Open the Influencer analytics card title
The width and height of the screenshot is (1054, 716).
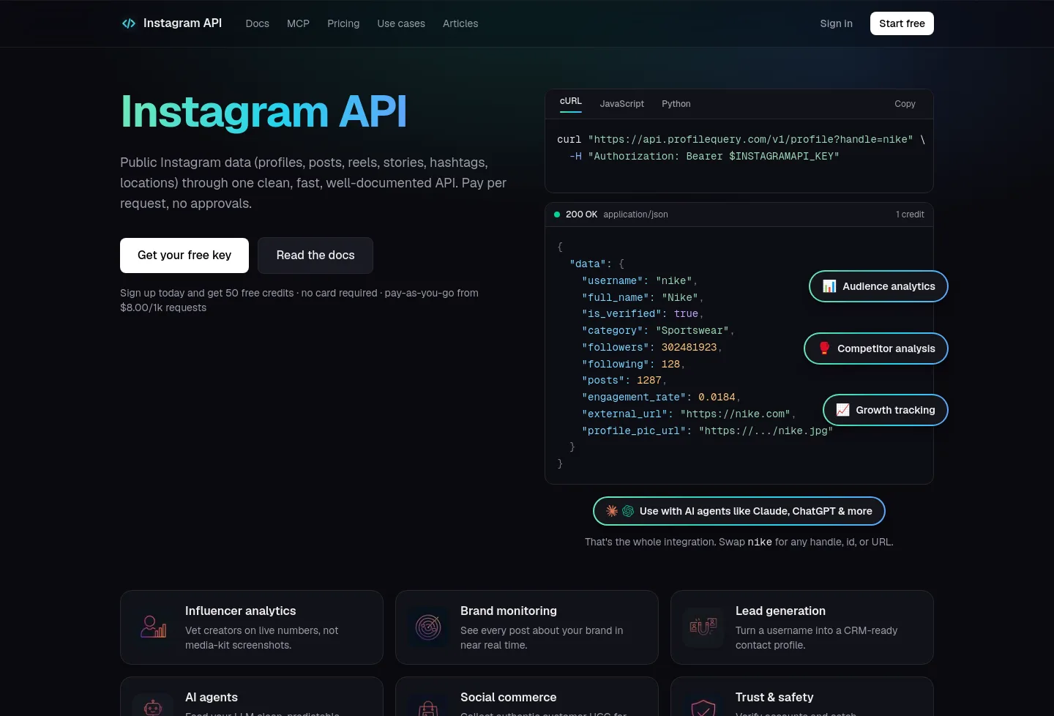click(241, 611)
